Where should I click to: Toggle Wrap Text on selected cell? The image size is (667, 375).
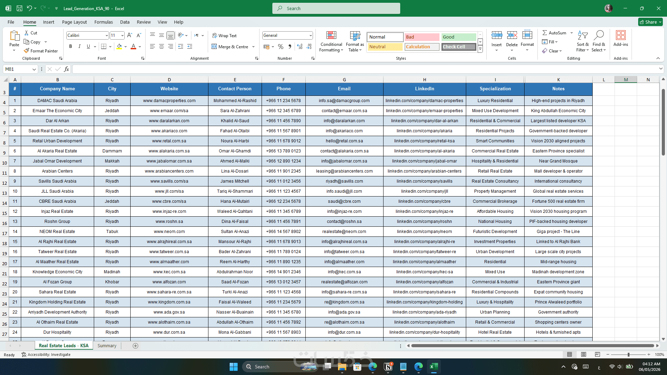coord(224,36)
